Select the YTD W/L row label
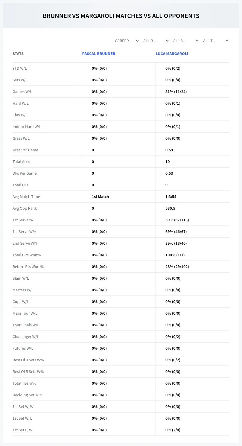This screenshot has height=446, width=242. click(20, 68)
